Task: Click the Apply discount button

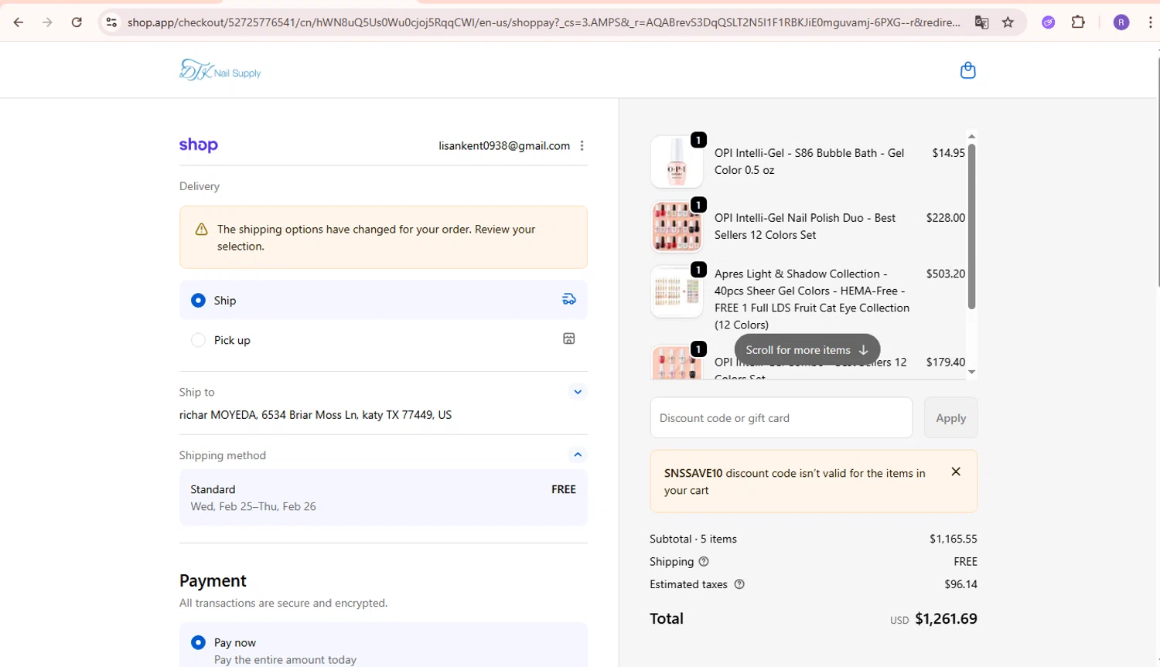Action: pos(951,418)
